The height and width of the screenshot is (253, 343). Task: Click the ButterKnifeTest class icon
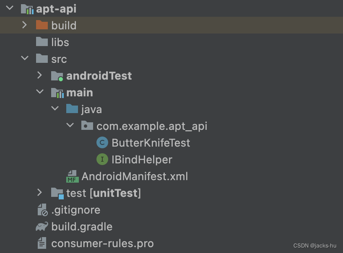[x=102, y=143]
